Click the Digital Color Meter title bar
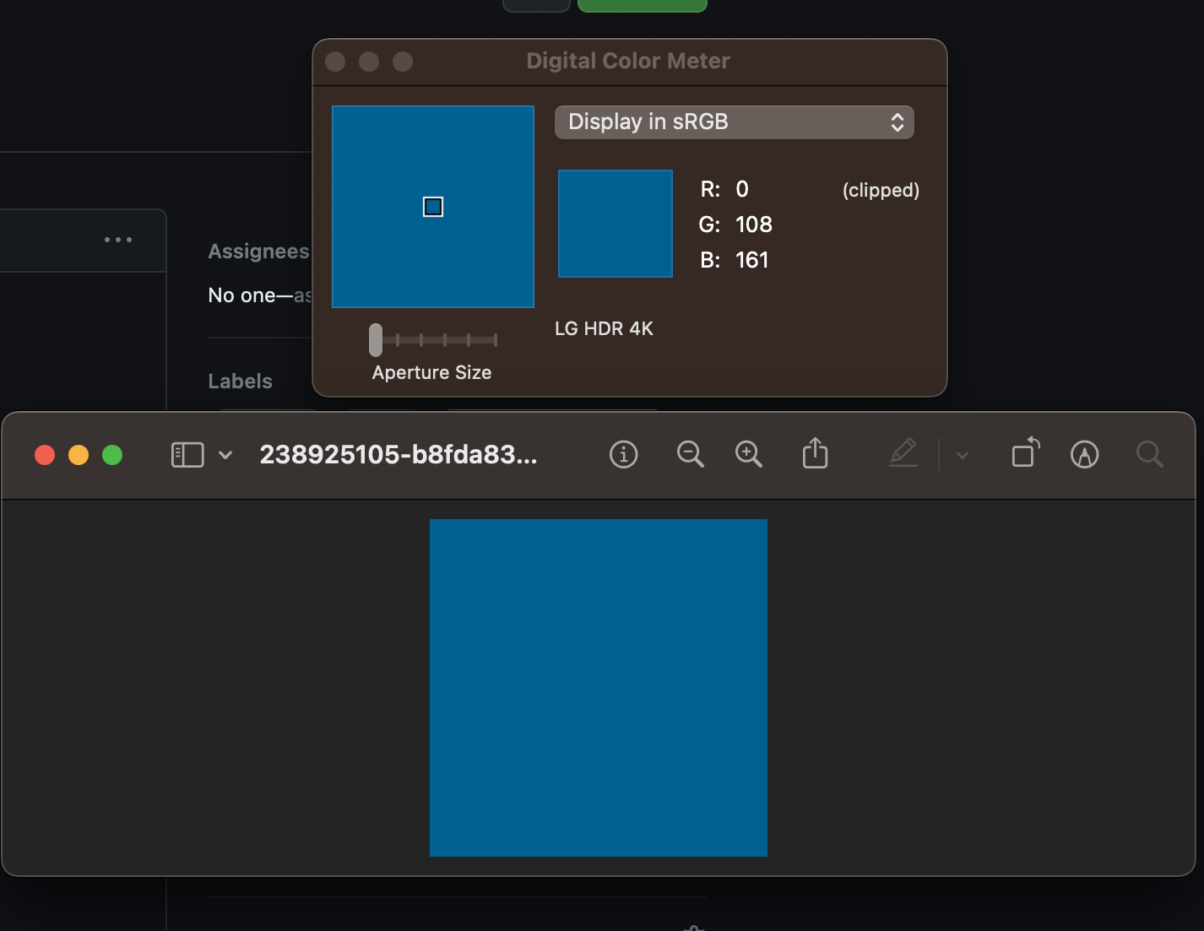 tap(628, 60)
